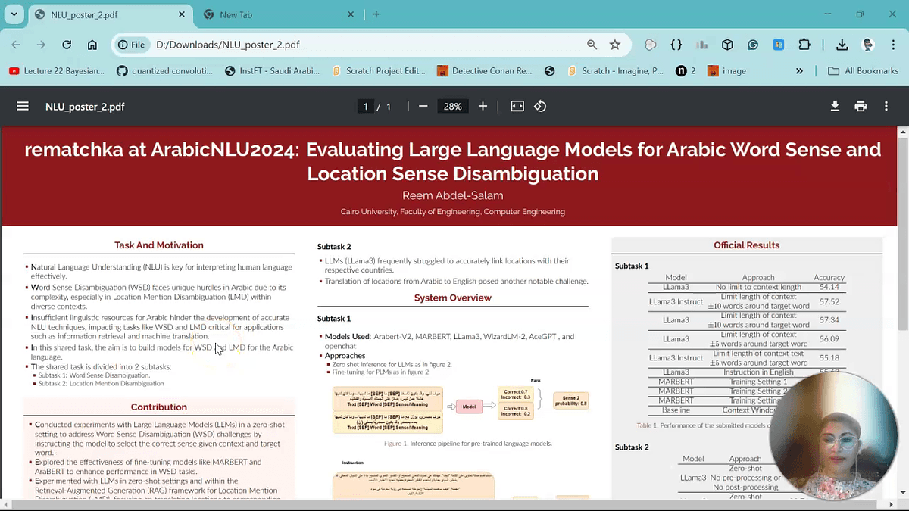Open the Chrome profile avatar
The image size is (909, 511).
point(868,45)
